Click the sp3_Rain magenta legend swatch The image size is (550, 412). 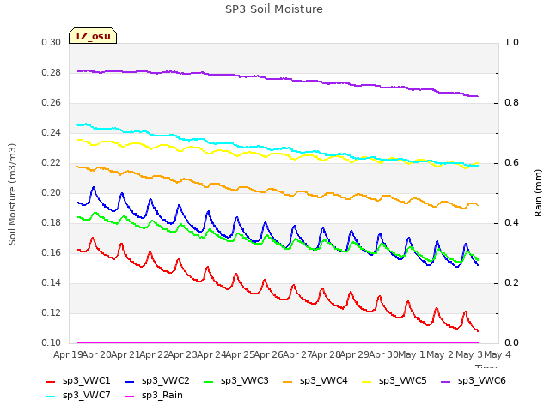pos(130,397)
